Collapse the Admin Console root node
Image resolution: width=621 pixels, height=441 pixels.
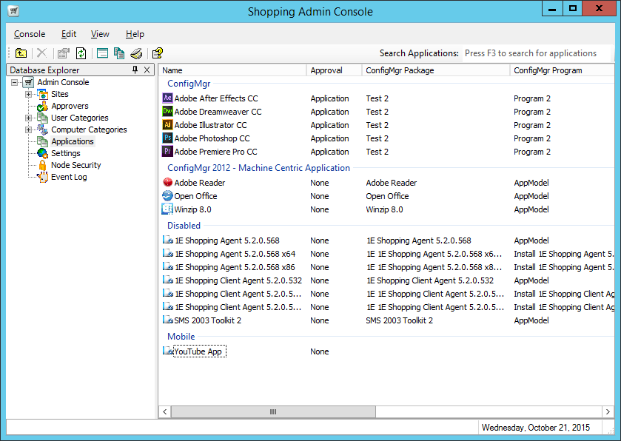point(15,82)
